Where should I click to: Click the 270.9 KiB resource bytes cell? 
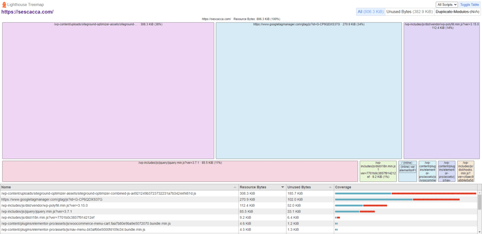coord(262,199)
